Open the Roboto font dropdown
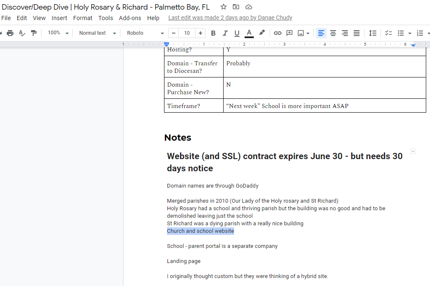430x286 pixels. pyautogui.click(x=145, y=33)
